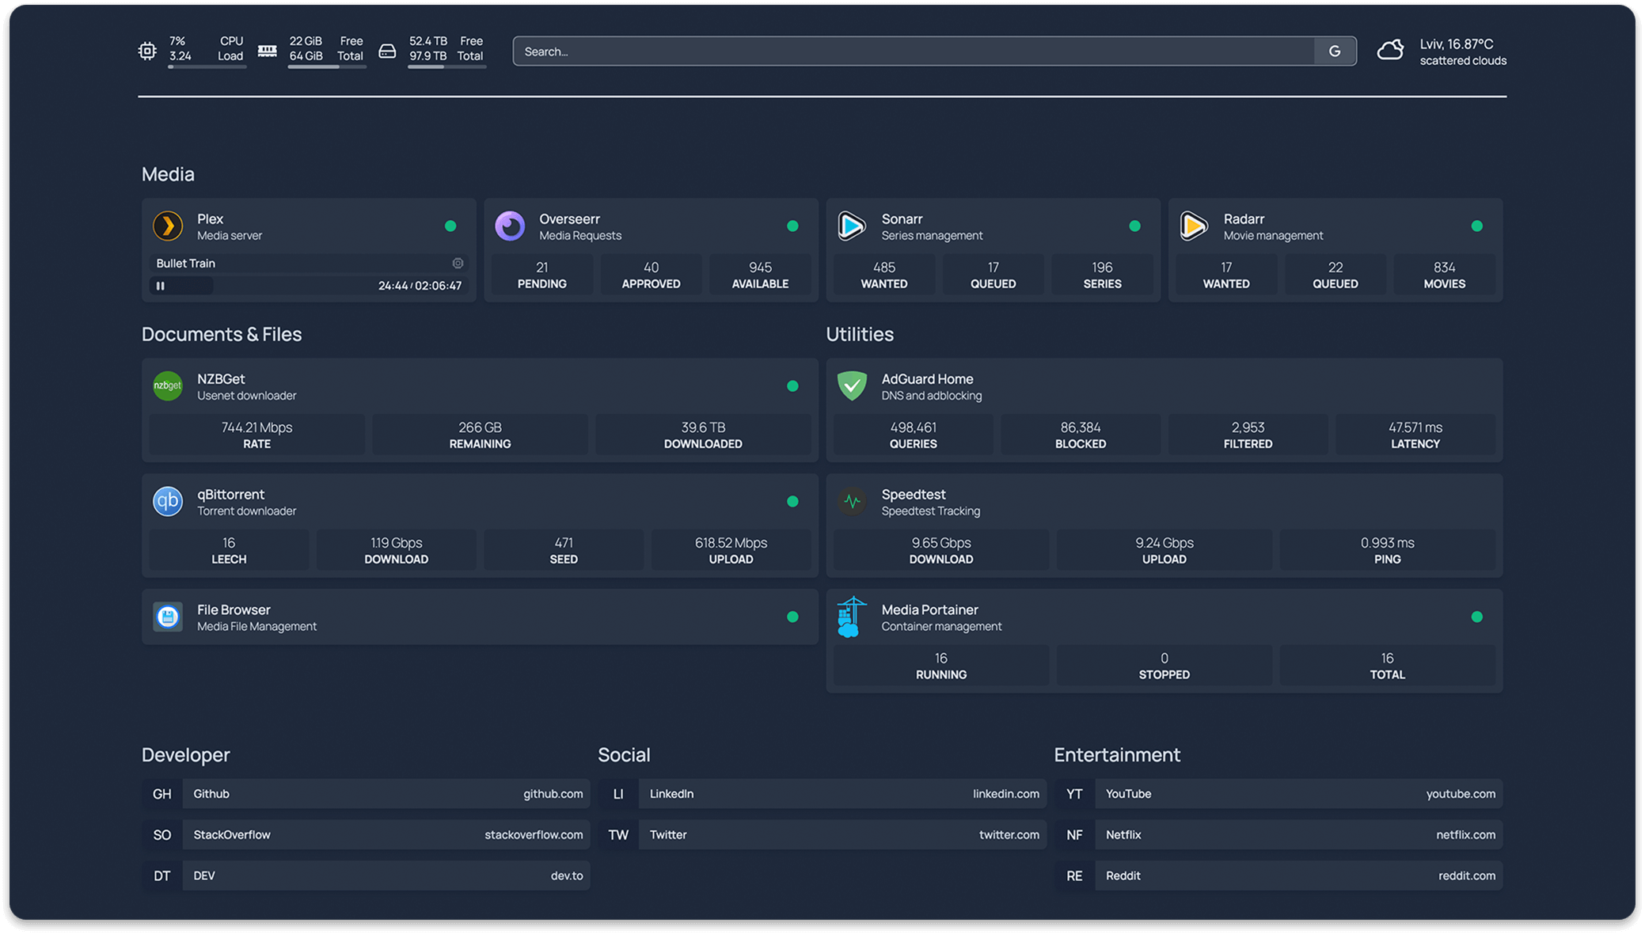Viewport: 1645px width, 934px height.
Task: Click the NZBGet green logo
Action: [168, 386]
